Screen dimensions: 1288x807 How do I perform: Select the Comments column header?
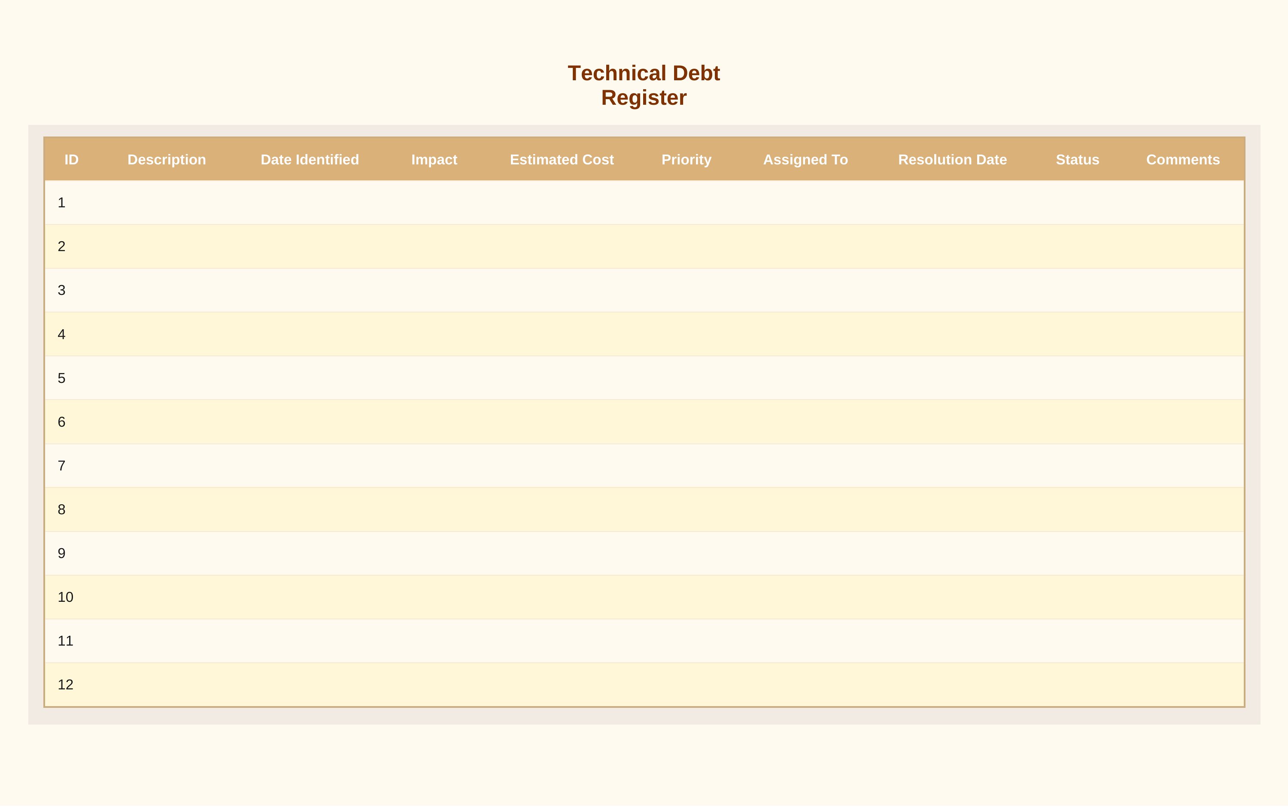pos(1183,160)
